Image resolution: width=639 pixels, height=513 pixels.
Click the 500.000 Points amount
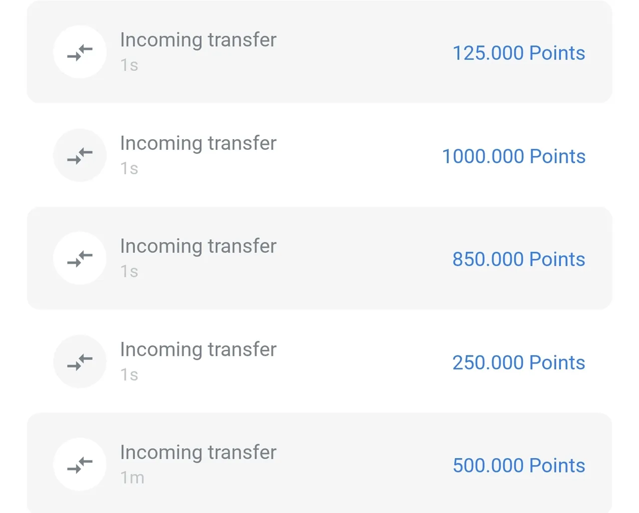pyautogui.click(x=519, y=466)
